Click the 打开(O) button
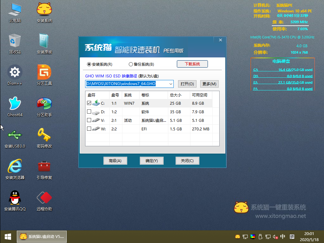This screenshot has width=324, height=243. point(187,84)
